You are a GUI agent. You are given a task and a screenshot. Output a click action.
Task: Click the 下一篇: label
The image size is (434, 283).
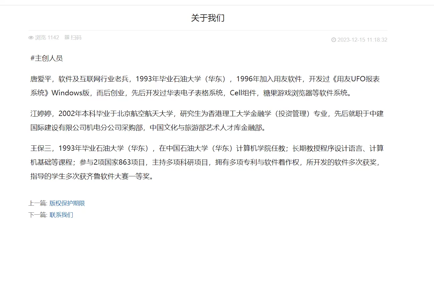click(x=38, y=215)
